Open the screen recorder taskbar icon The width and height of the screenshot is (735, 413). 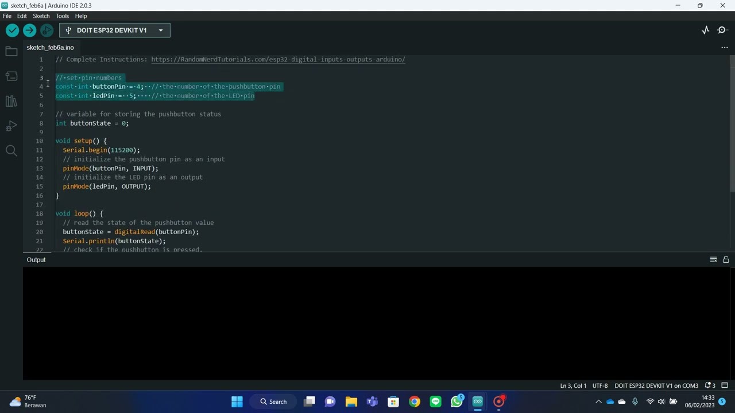[498, 402]
